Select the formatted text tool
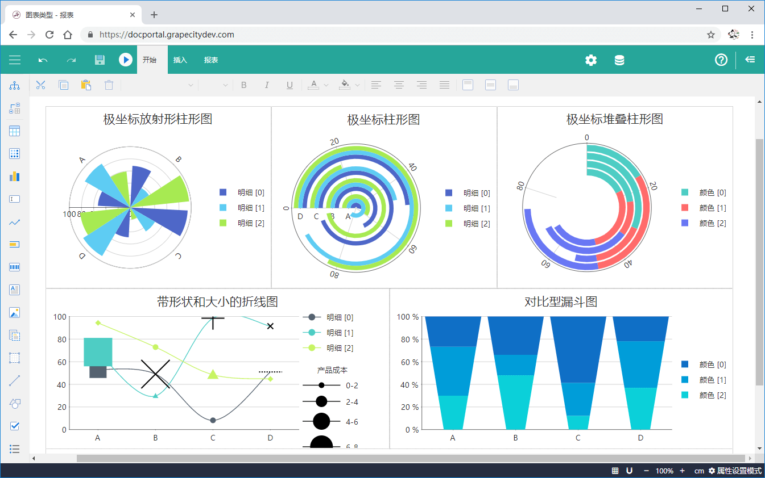Image resolution: width=765 pixels, height=478 pixels. point(15,290)
